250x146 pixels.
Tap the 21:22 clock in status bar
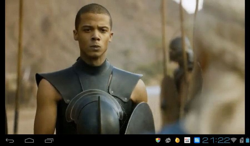click(x=216, y=140)
